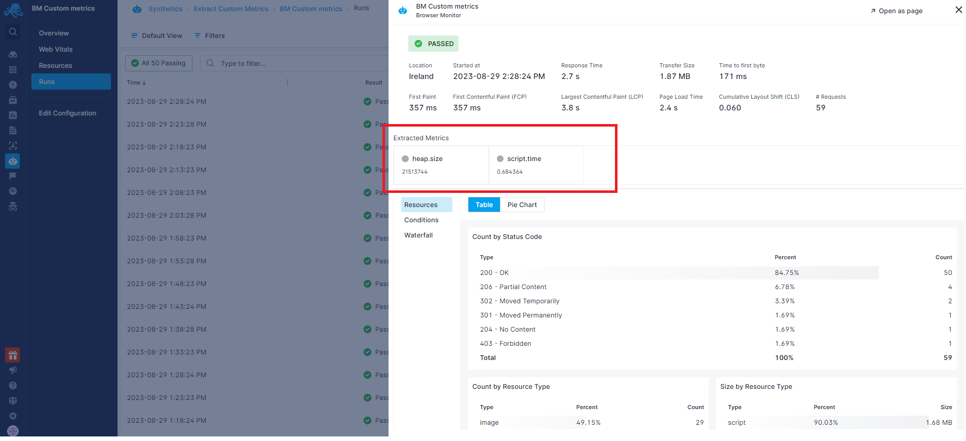
Task: Click the green PASSED check icon
Action: point(418,44)
